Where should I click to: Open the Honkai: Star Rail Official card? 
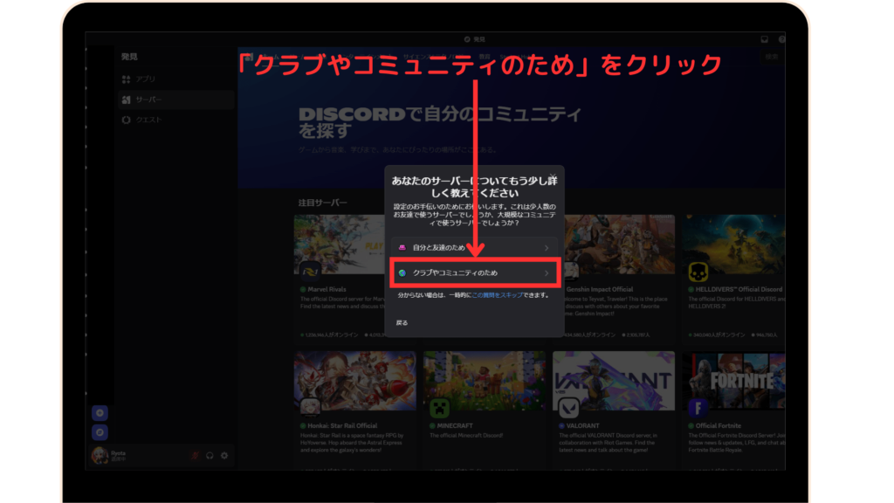point(355,410)
